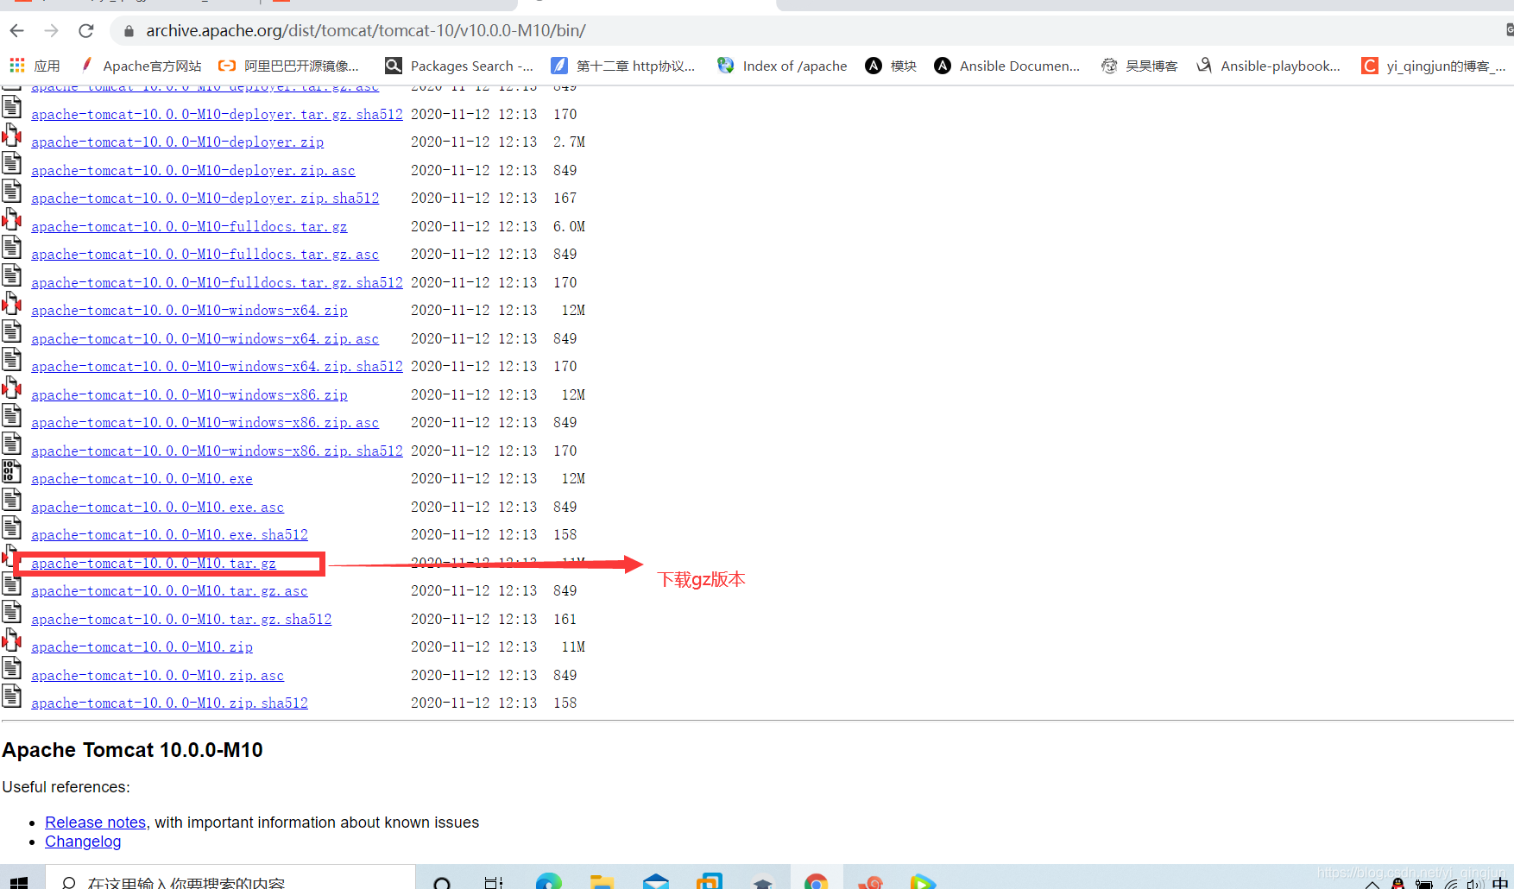Open the 阿里巴巴开源镜像 bookmark

pyautogui.click(x=288, y=66)
